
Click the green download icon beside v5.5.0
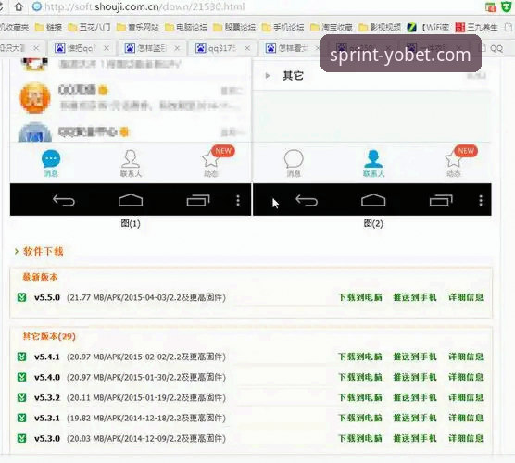click(21, 297)
